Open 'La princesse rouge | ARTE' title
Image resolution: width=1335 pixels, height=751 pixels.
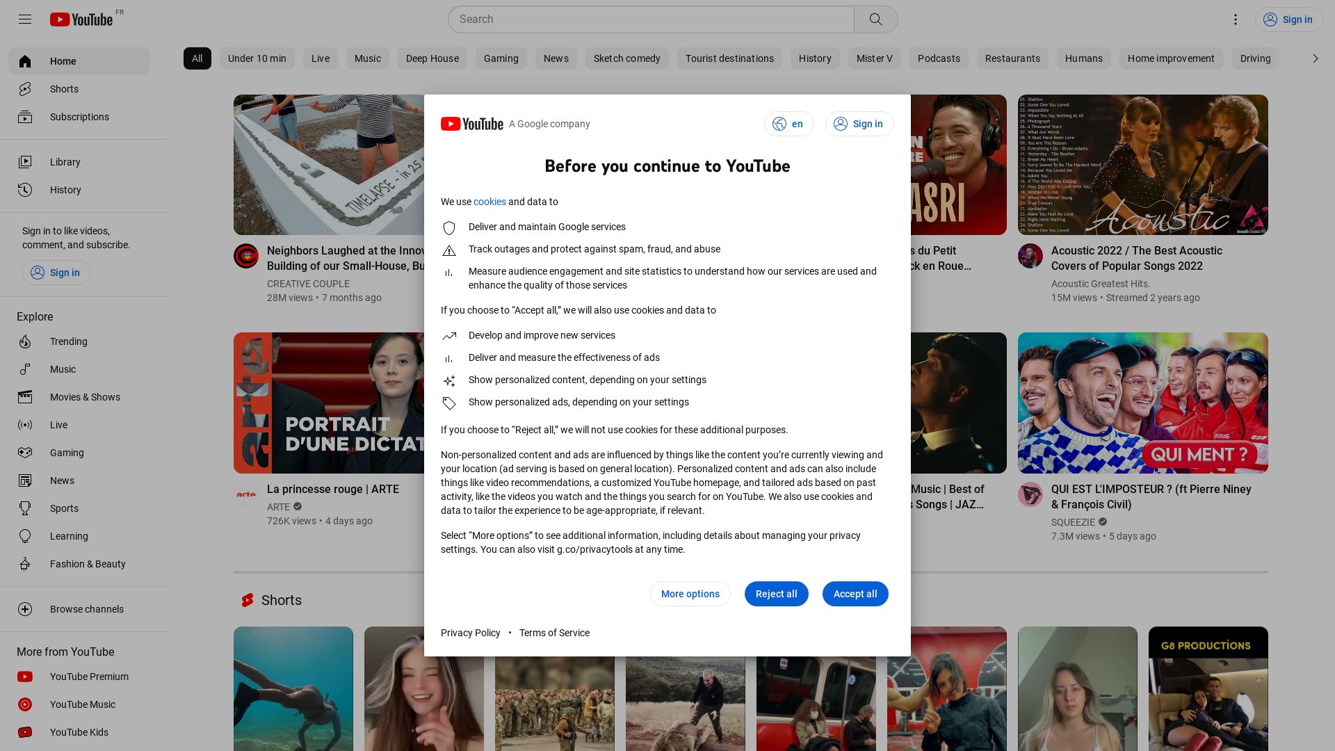click(333, 490)
